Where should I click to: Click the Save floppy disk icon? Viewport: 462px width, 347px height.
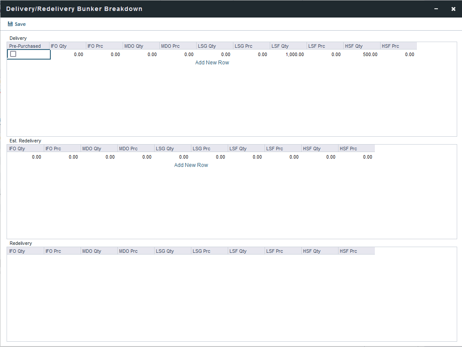tap(10, 24)
